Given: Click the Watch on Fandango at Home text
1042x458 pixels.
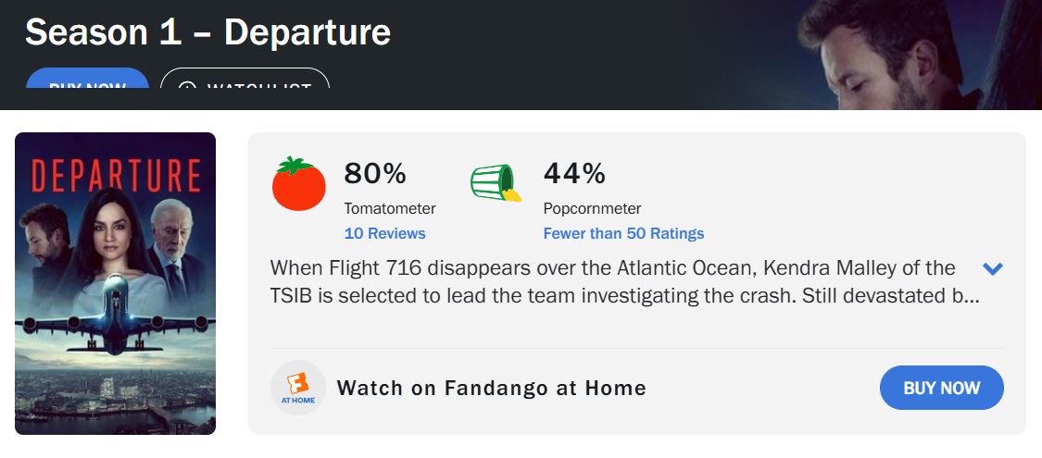Looking at the screenshot, I should [491, 388].
